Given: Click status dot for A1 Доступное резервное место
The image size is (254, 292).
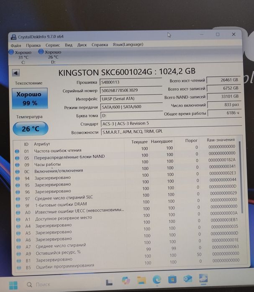Looking at the screenshot, I should tap(18, 219).
